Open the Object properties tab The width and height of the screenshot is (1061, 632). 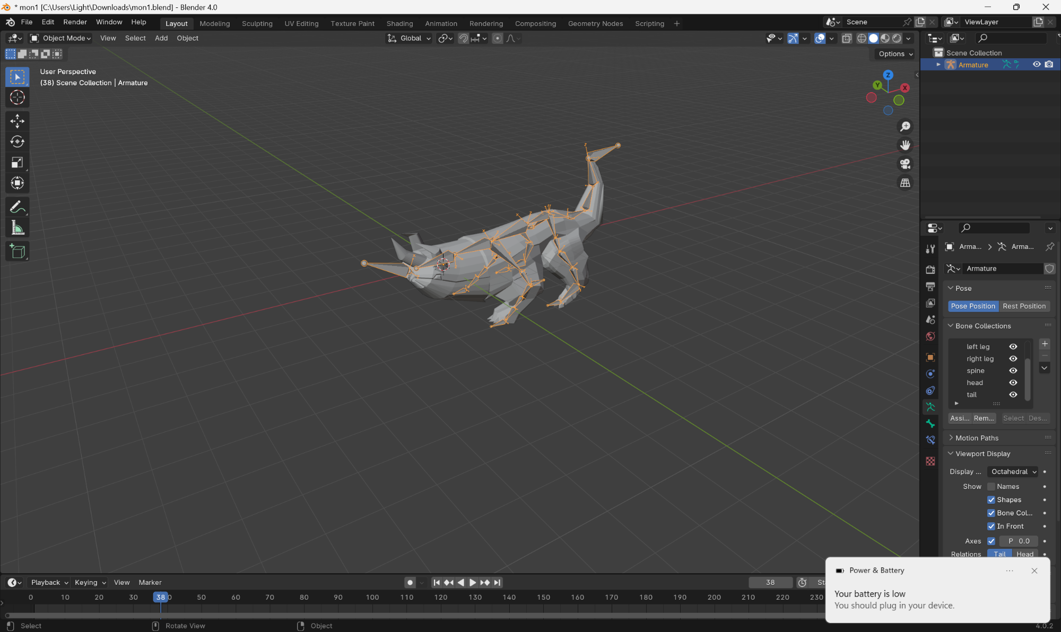tap(930, 357)
